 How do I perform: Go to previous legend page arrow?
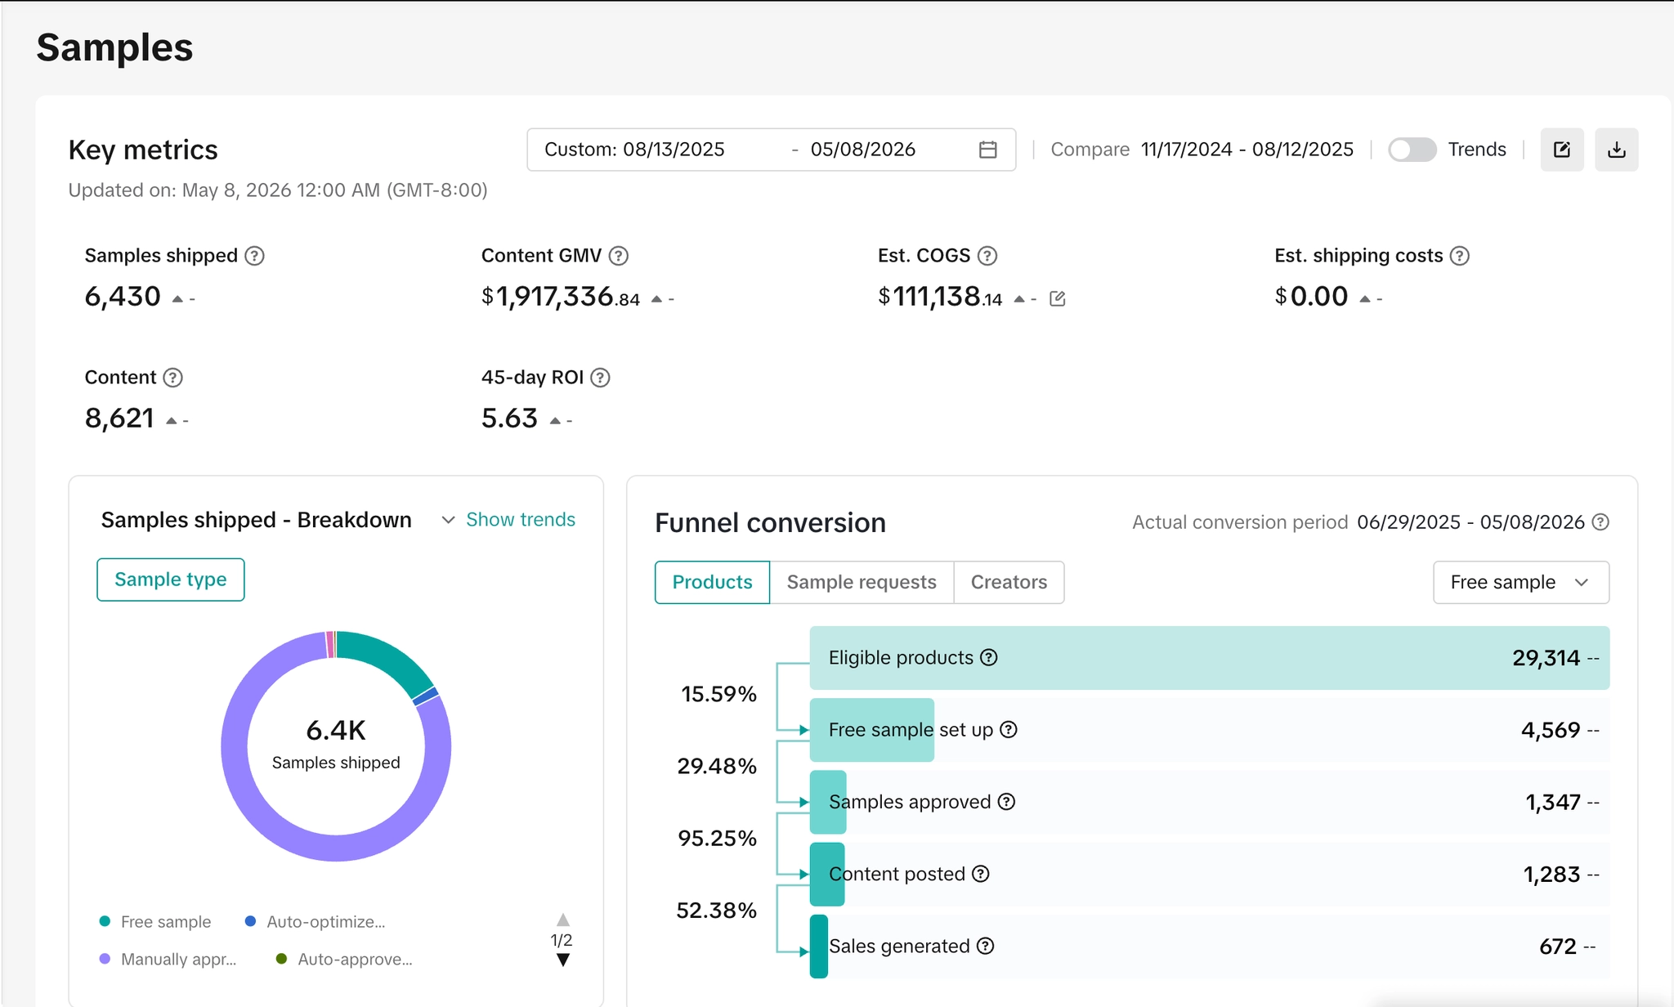[x=562, y=920]
